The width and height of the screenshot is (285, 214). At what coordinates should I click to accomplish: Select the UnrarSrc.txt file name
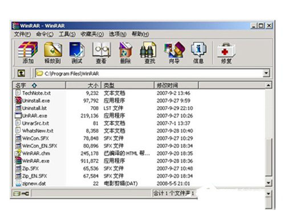click(x=35, y=123)
